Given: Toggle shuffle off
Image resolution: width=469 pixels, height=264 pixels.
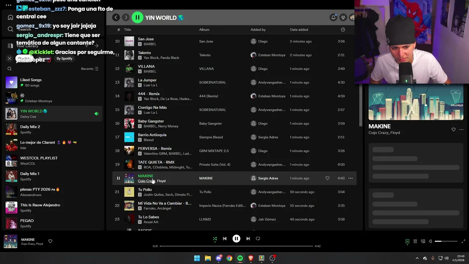Looking at the screenshot, I should pyautogui.click(x=215, y=239).
